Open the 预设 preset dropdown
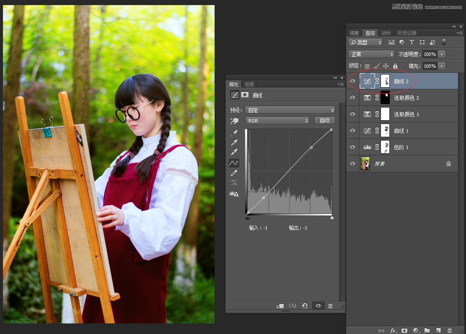This screenshot has width=466, height=334. pyautogui.click(x=291, y=110)
